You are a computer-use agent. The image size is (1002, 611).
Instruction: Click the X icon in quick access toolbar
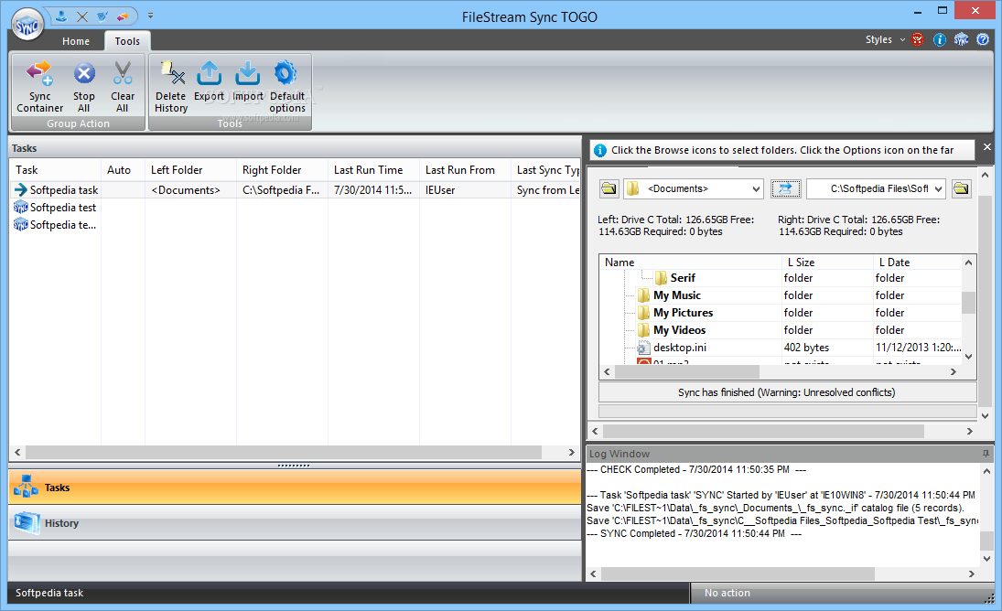(82, 16)
